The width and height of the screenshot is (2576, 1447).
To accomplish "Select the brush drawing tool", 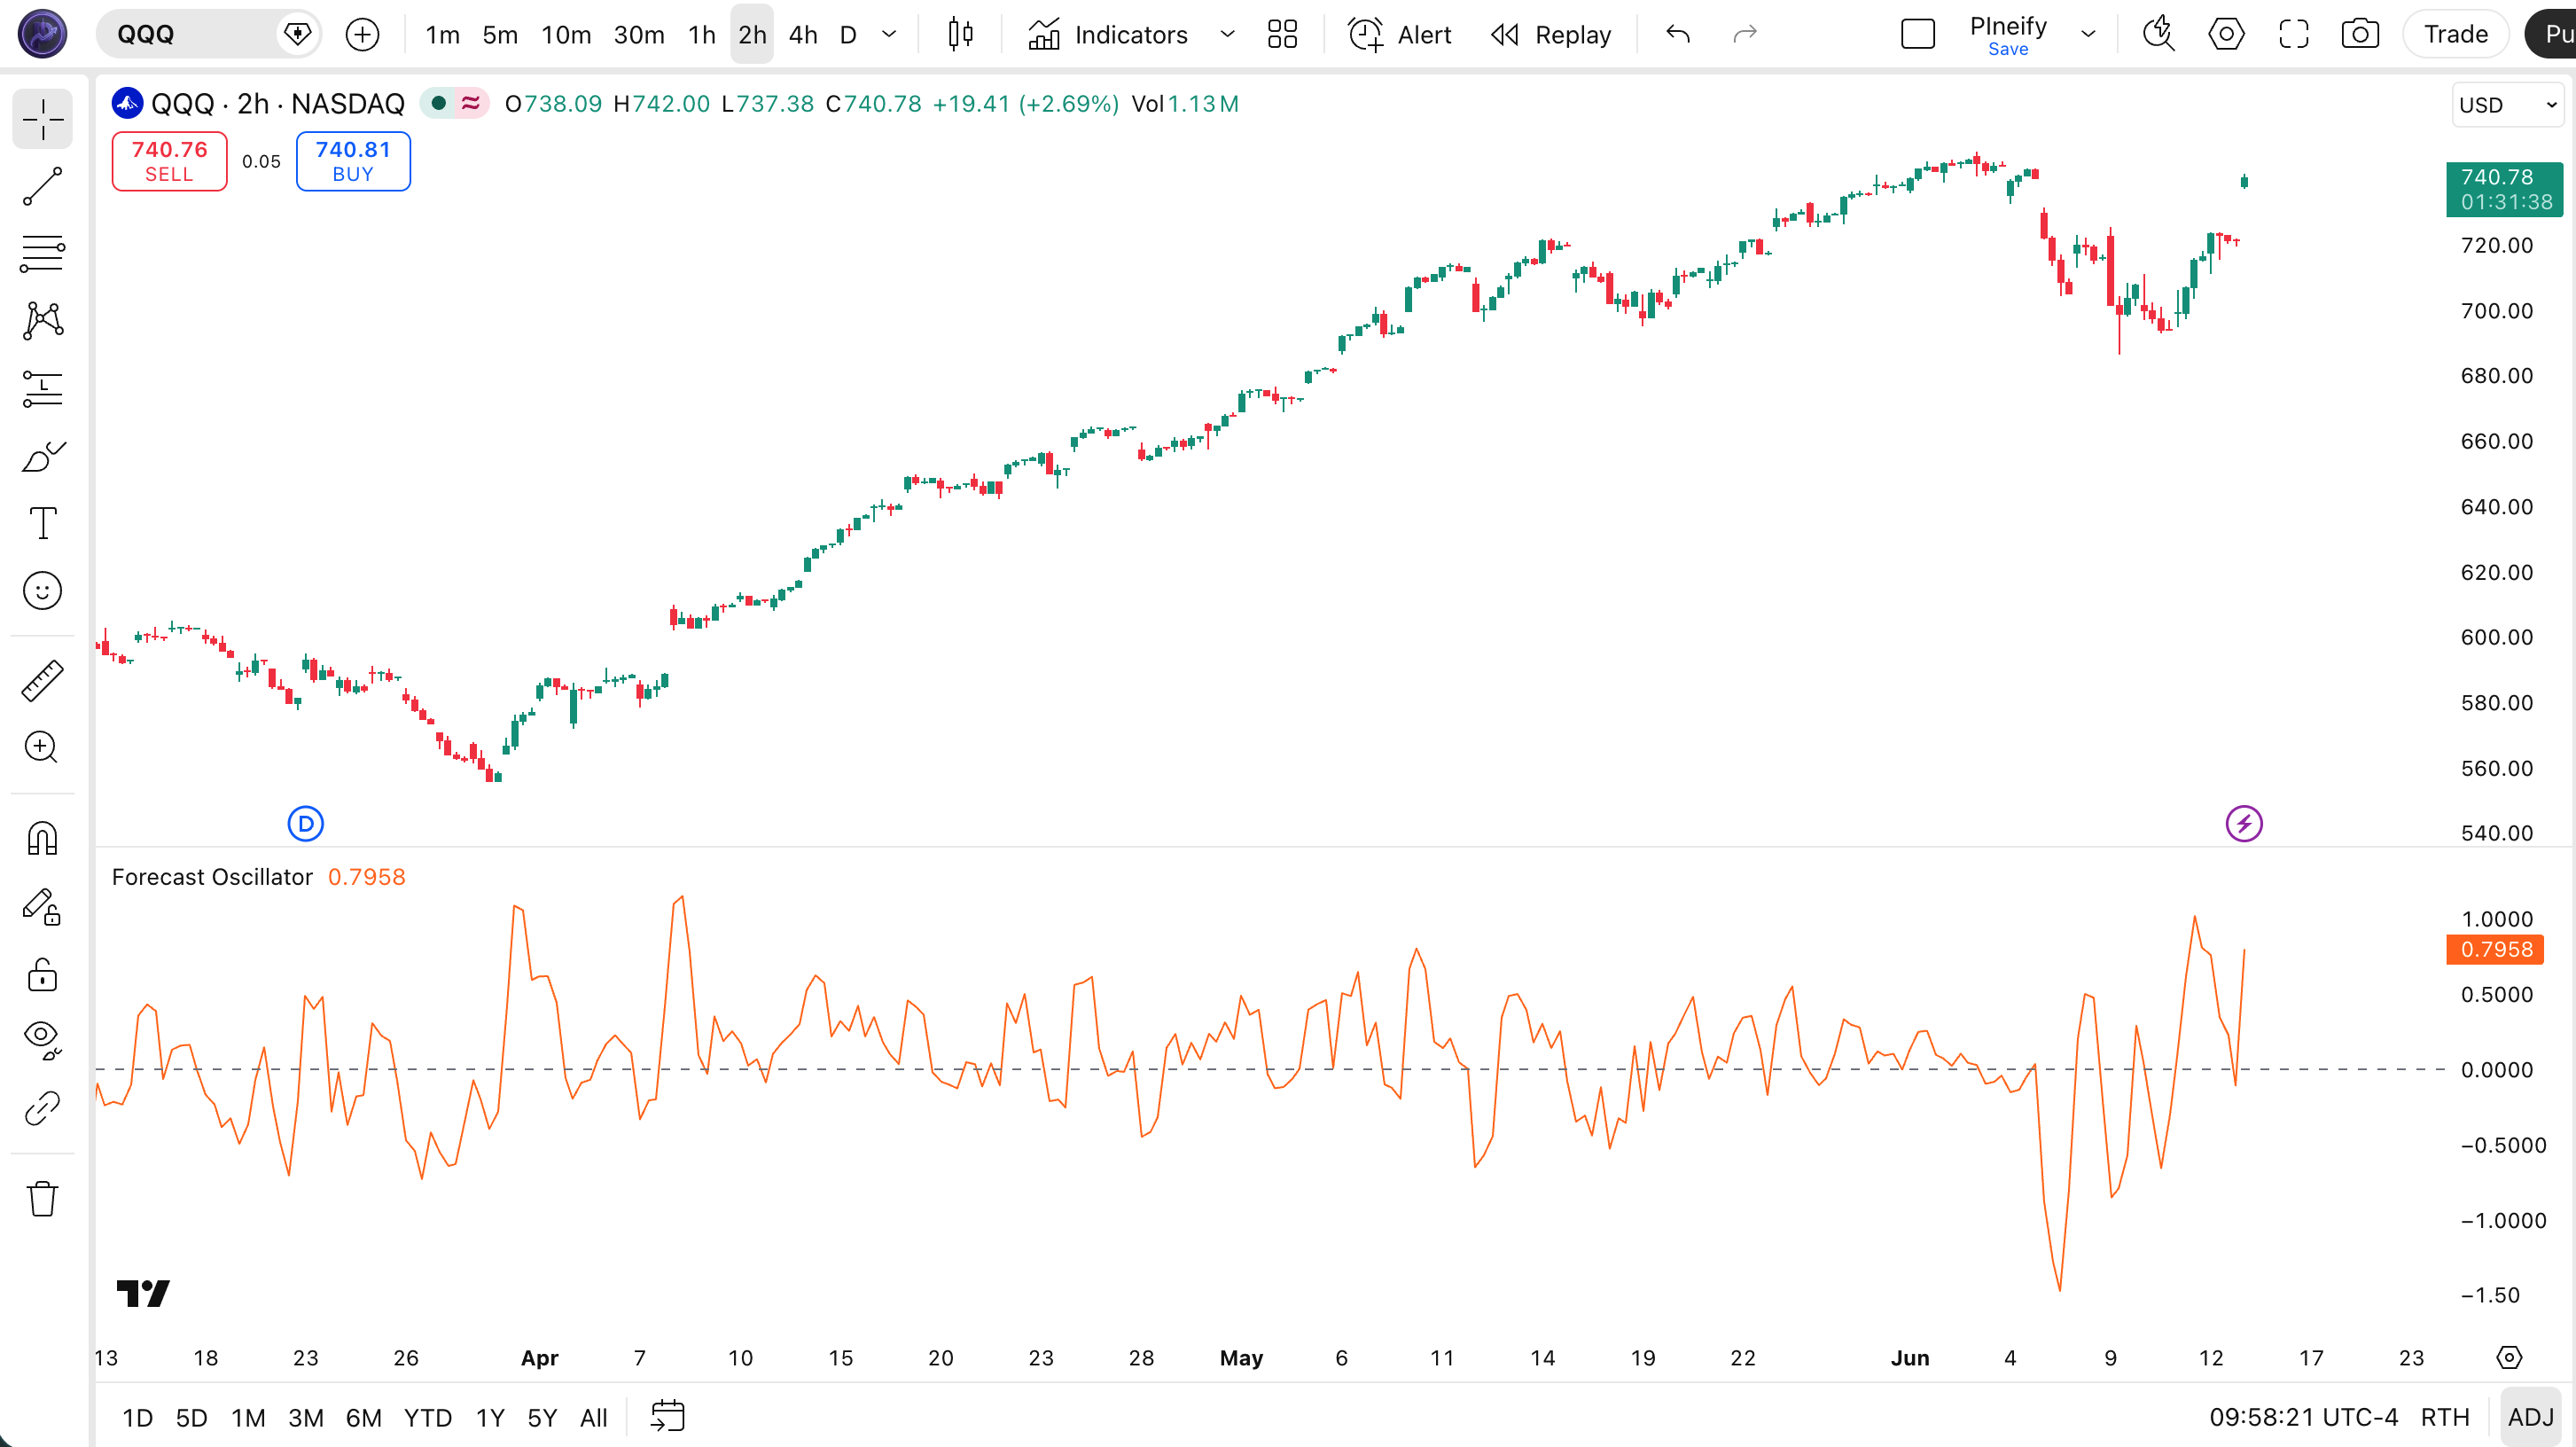I will (x=43, y=457).
